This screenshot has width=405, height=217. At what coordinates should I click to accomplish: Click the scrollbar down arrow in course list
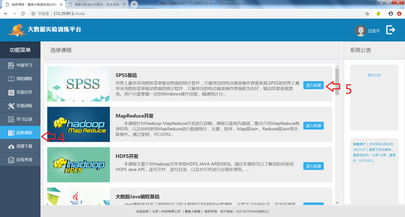tap(337, 203)
